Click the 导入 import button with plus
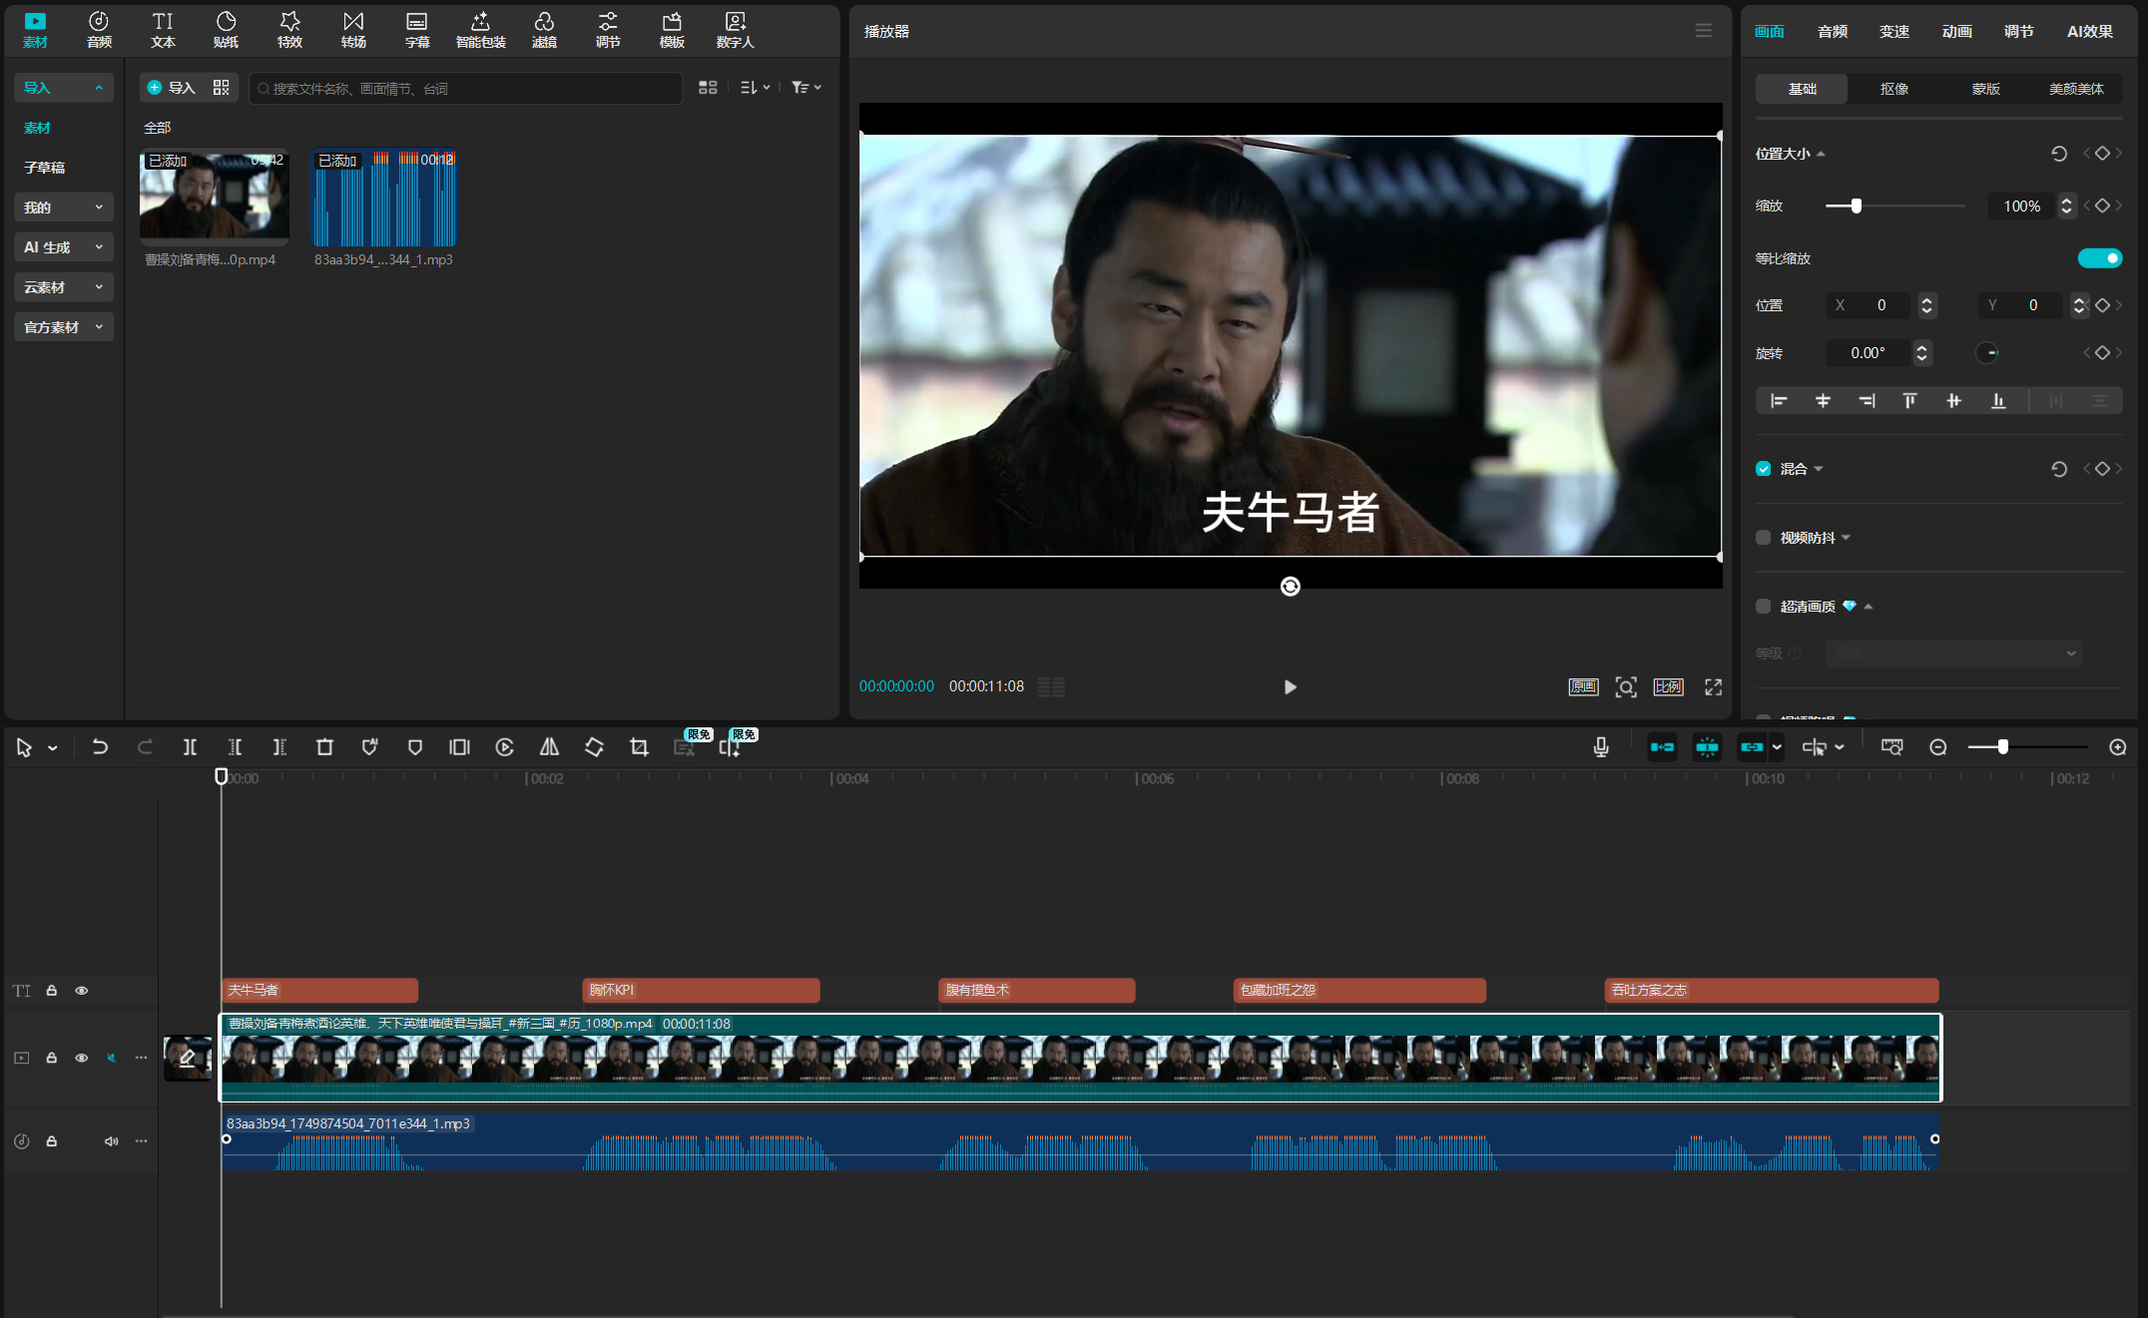This screenshot has width=2148, height=1318. coord(172,88)
